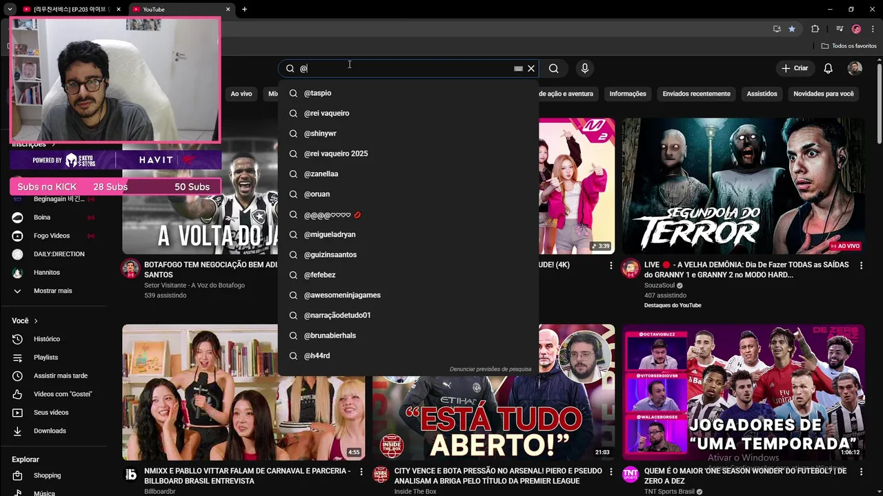The height and width of the screenshot is (496, 883).
Task: Open Assistir mais tarde in sidebar
Action: coord(52,376)
